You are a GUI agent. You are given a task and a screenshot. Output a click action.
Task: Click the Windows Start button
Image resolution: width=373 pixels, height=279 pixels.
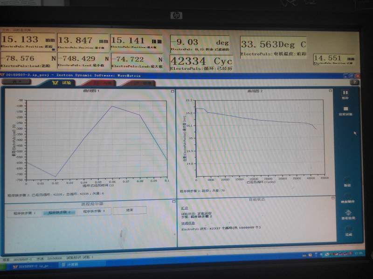pyautogui.click(x=4, y=266)
